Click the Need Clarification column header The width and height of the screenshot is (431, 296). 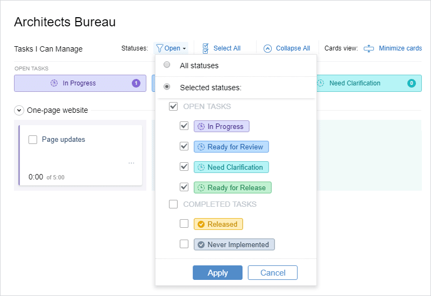tap(369, 83)
